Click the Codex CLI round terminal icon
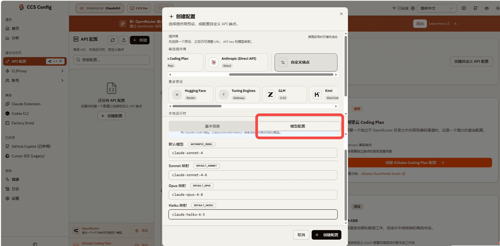This screenshot has width=500, height=246. tap(7, 113)
